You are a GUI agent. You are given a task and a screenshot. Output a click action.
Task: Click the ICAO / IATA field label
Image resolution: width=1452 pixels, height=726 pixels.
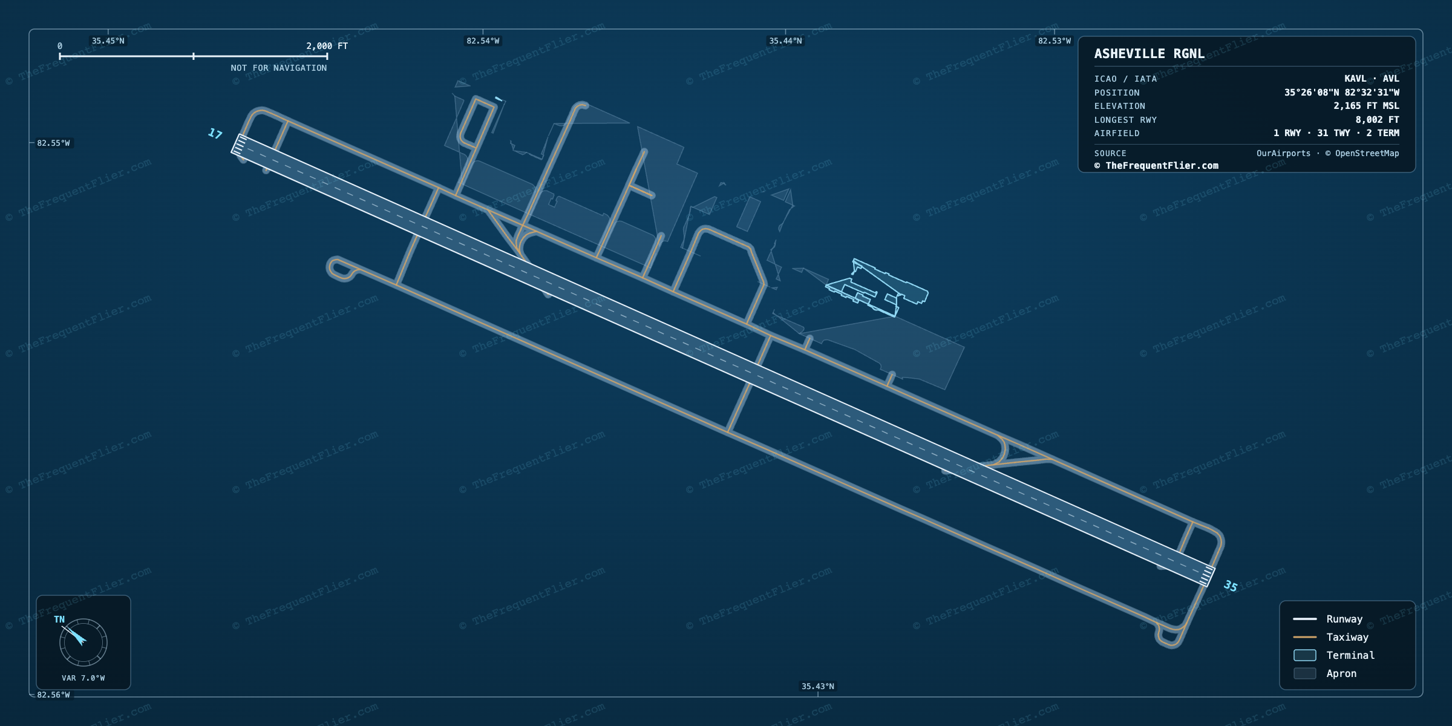tap(1125, 79)
